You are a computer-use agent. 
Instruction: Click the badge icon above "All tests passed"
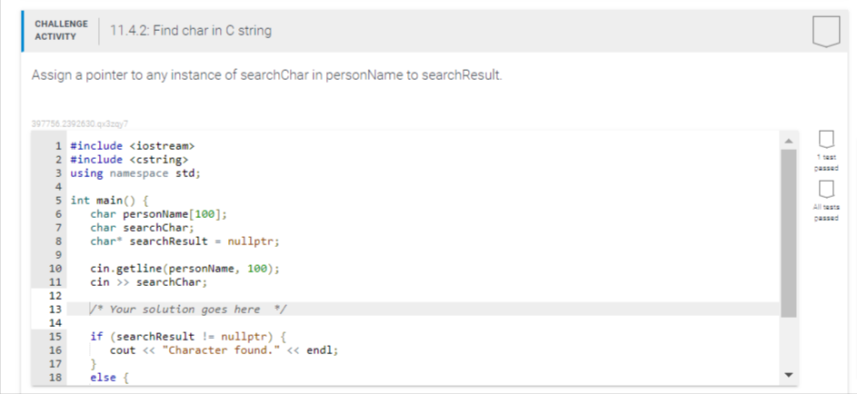[825, 189]
